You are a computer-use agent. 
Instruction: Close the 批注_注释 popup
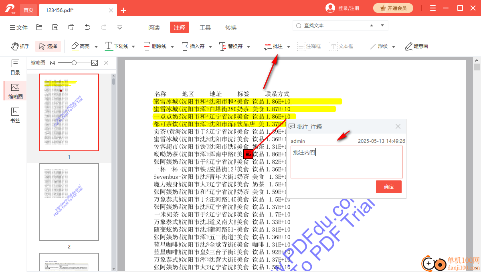click(398, 126)
